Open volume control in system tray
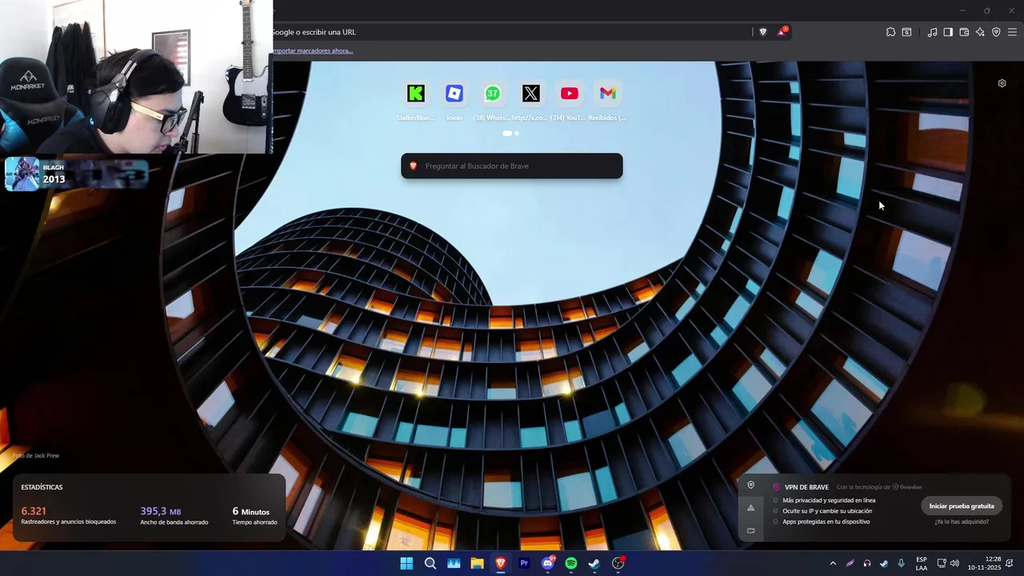 point(954,563)
